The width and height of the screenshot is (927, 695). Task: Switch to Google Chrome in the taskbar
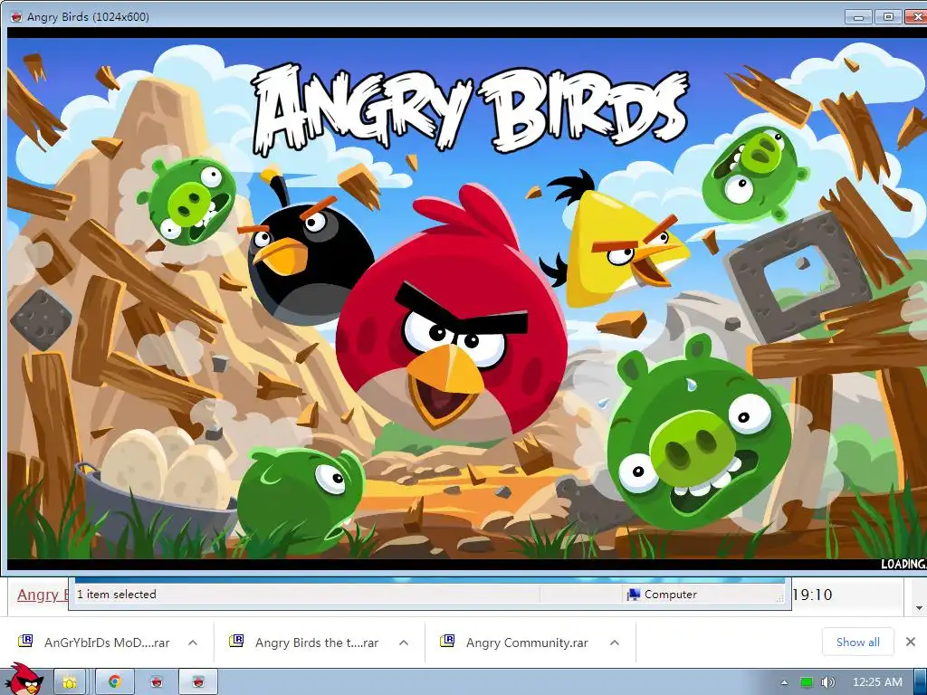click(115, 682)
